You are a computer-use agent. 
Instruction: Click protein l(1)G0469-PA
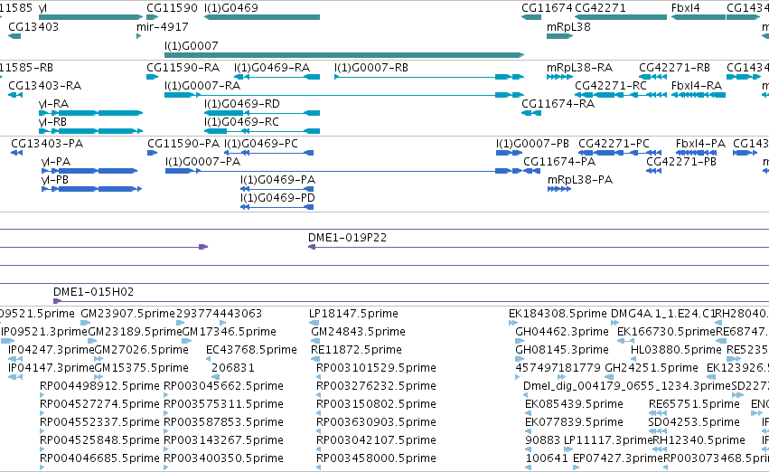coord(277,180)
